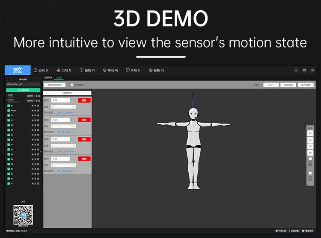Viewport: 321px width, 238px height.
Task: Click the X icon in device 04 row
Action: pyautogui.click(x=33, y=130)
